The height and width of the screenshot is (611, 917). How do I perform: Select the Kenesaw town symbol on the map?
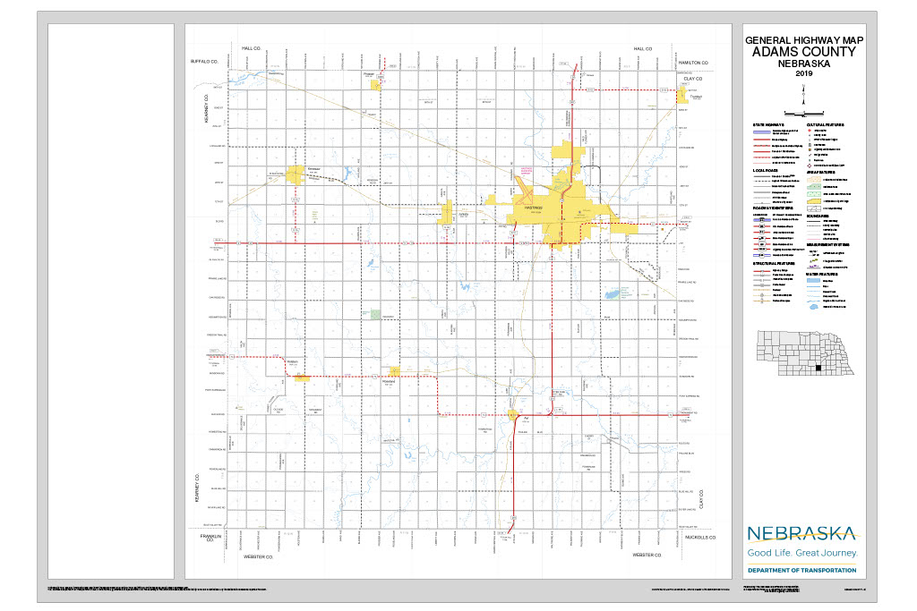point(296,170)
